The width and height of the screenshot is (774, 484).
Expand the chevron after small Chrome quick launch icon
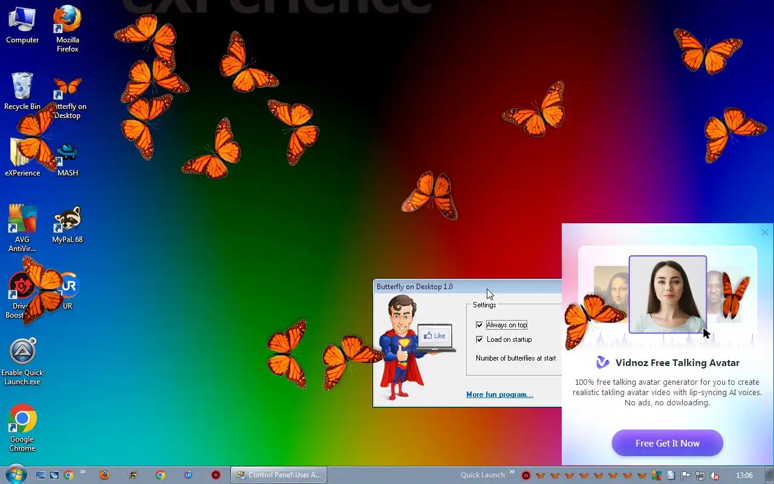coord(82,473)
